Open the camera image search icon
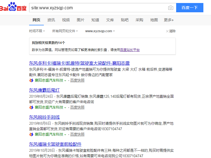211x158 pixels. [170, 8]
